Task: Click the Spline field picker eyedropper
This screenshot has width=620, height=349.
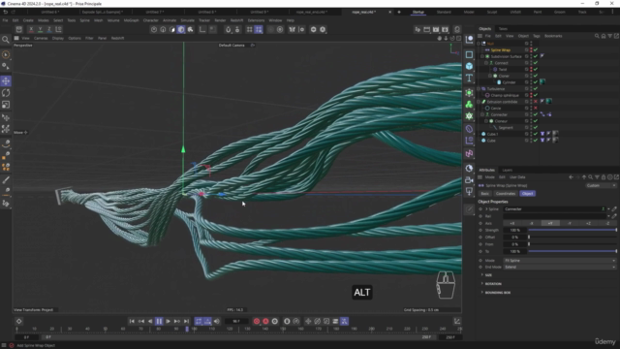Action: coord(614,209)
